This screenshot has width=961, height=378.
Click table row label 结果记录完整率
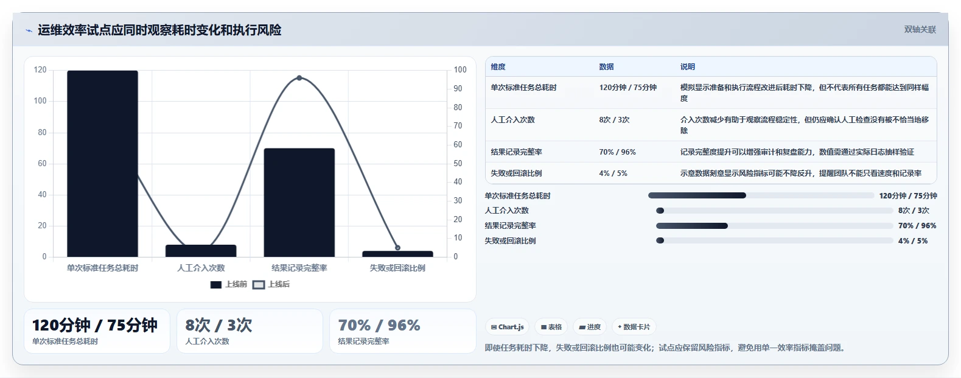click(x=516, y=152)
